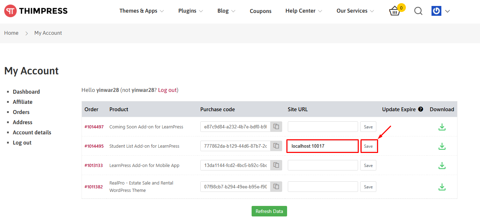The width and height of the screenshot is (480, 221).
Task: Copy purchase code for Coming Soon Add-on
Action: [277, 127]
